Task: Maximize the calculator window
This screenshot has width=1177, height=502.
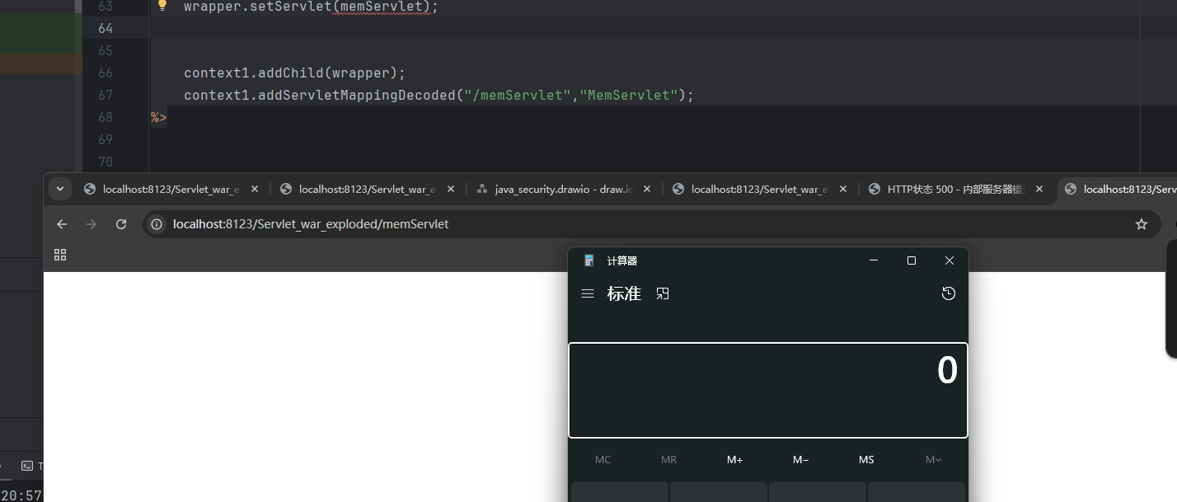Action: tap(911, 260)
